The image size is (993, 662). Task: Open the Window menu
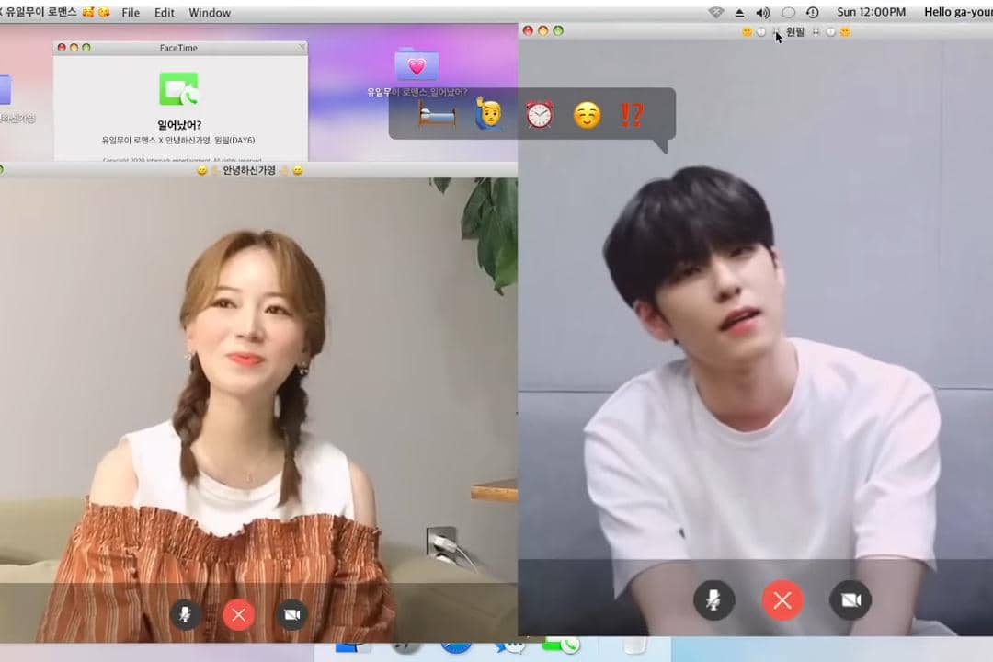coord(210,13)
